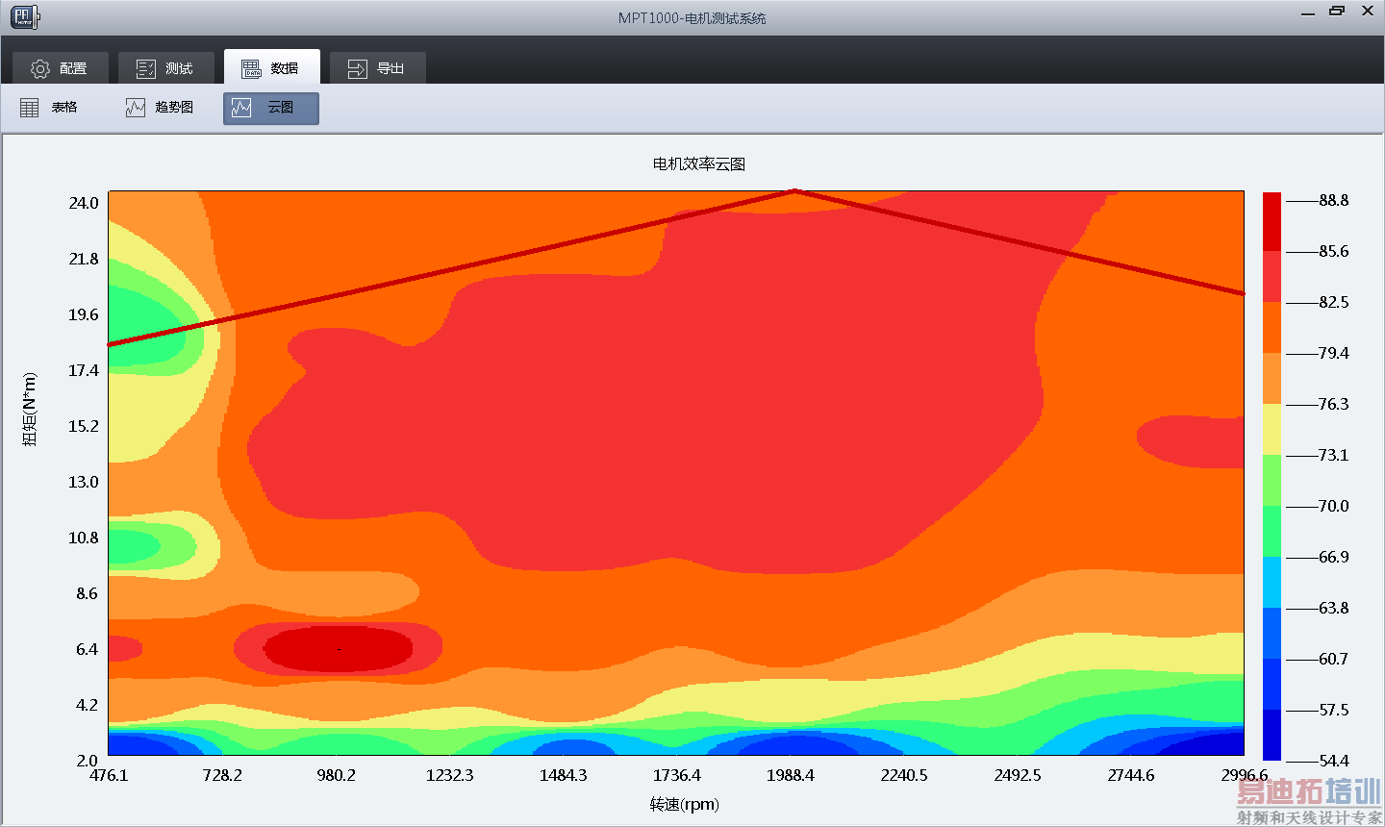Click the checklist icon on the 测试 tab

(146, 68)
